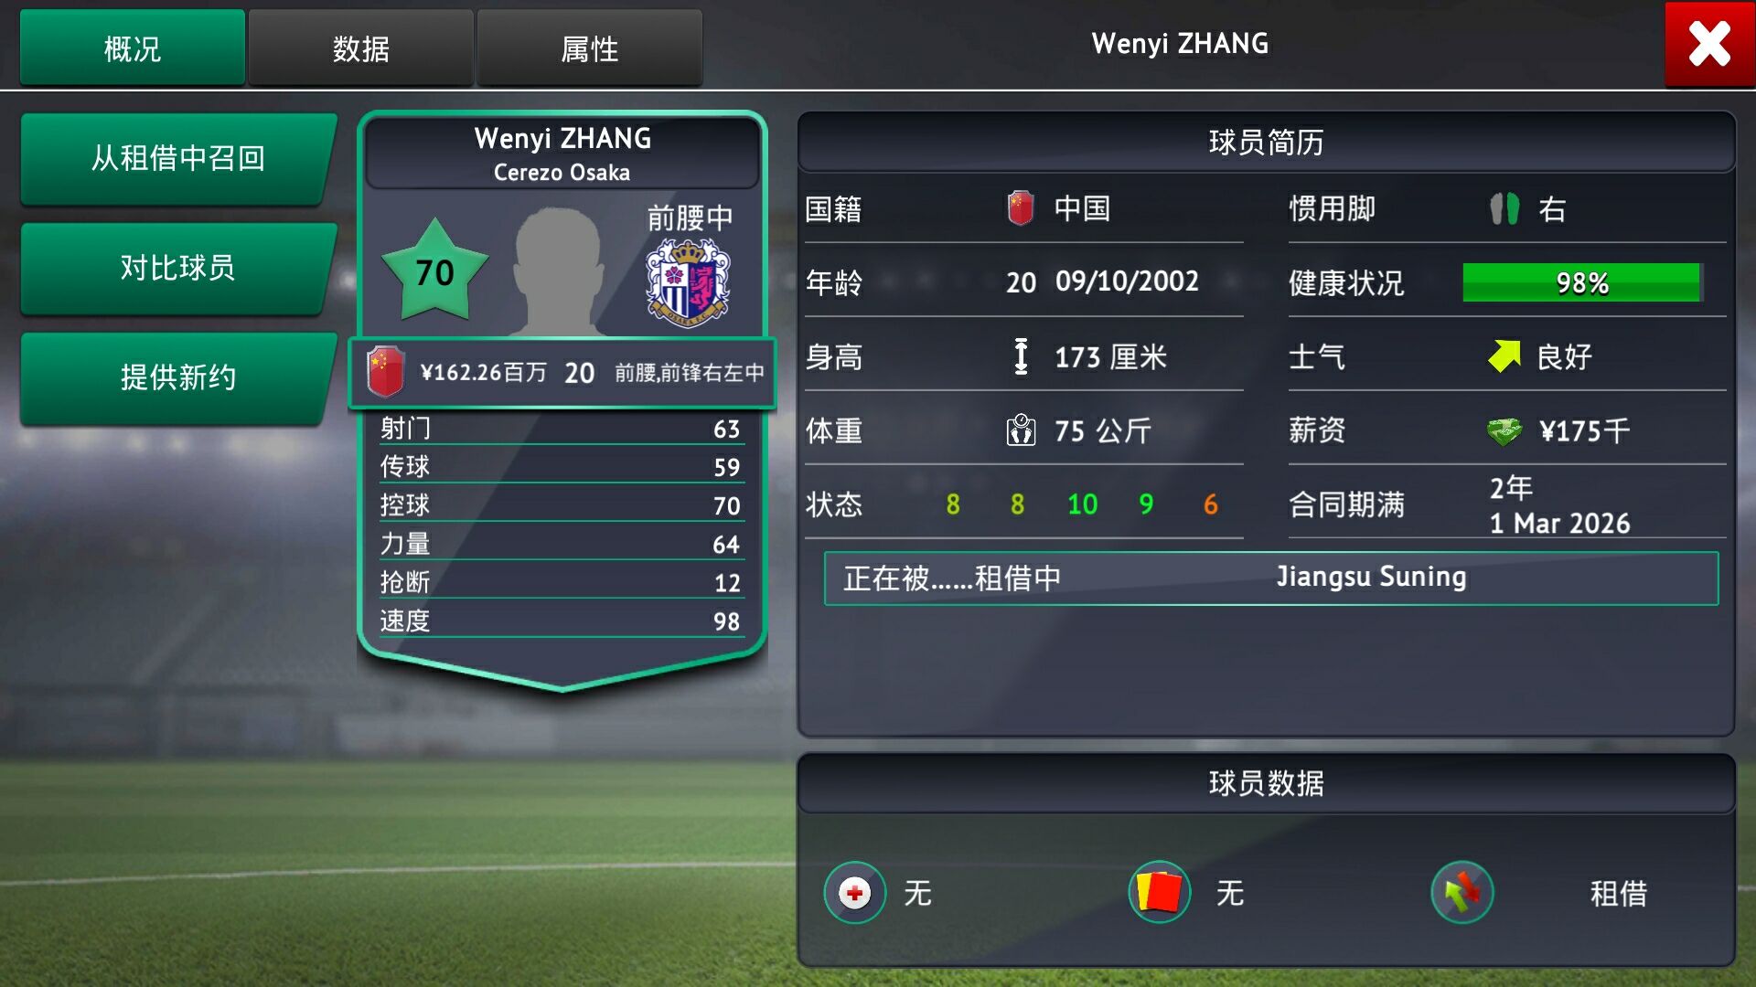Click the grey player silhouette portrait
The image size is (1756, 987).
point(559,271)
